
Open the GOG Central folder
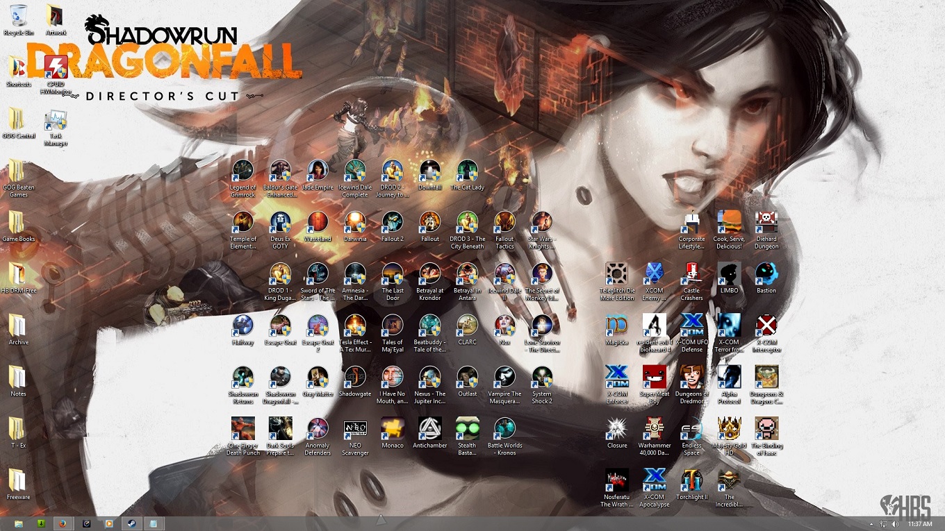point(19,124)
